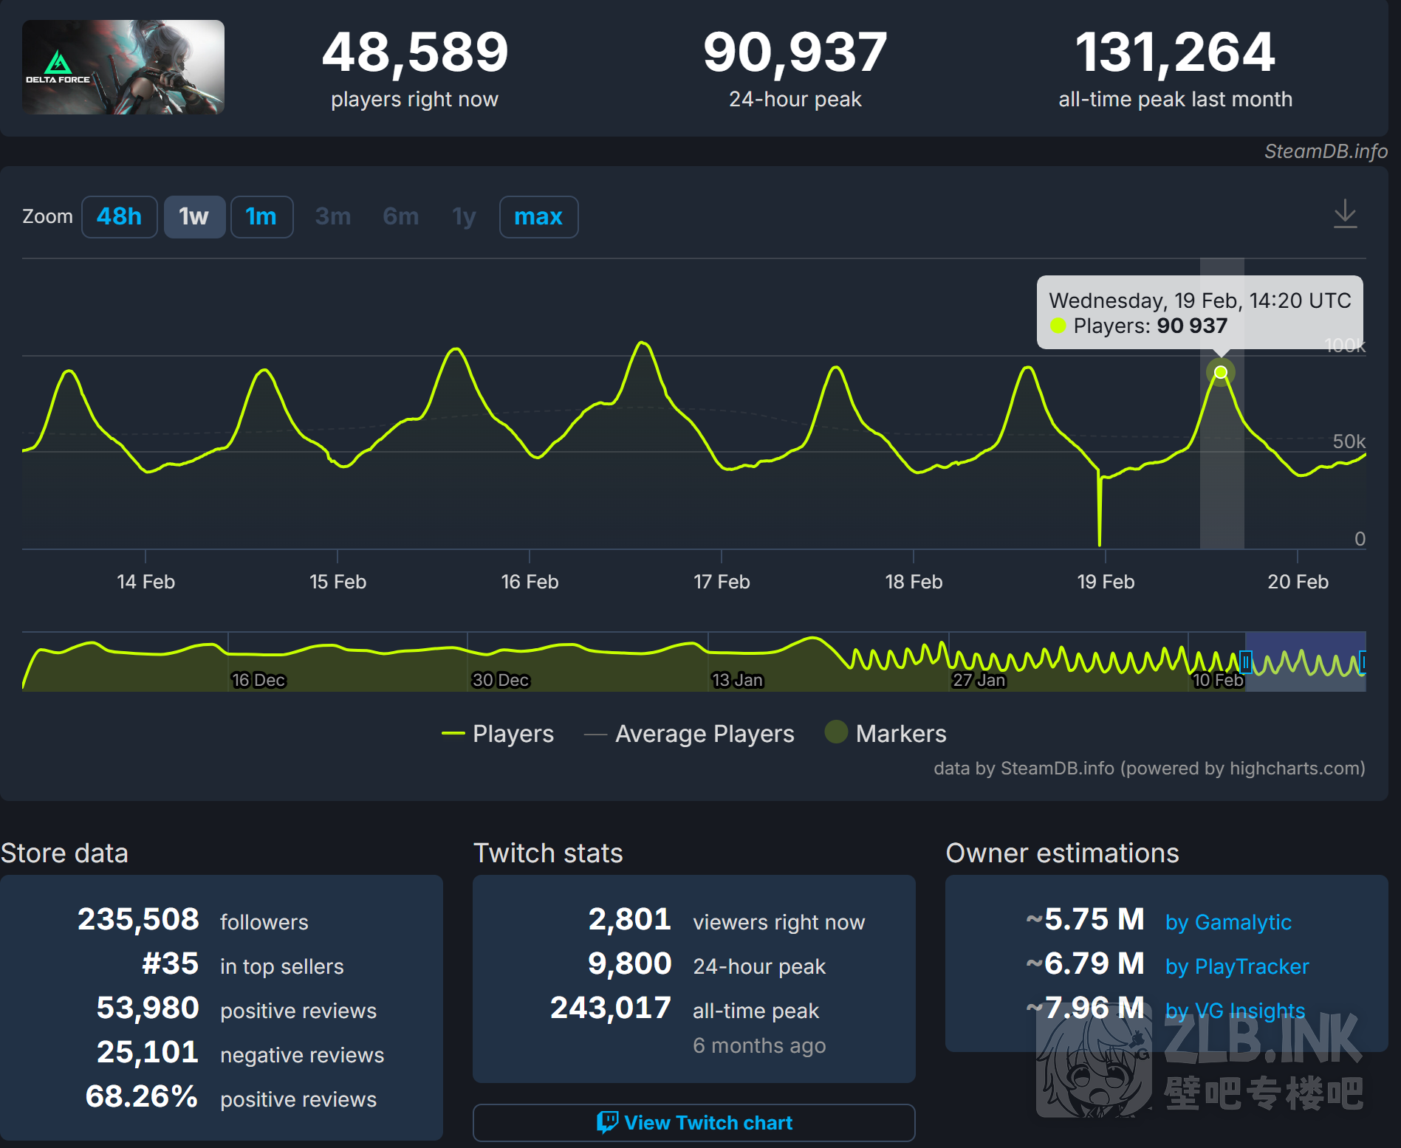This screenshot has height=1148, width=1401.
Task: Click the left navigator range handle
Action: pos(1245,662)
